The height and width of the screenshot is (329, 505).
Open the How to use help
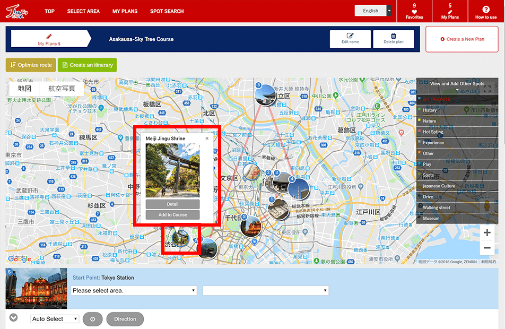486,11
